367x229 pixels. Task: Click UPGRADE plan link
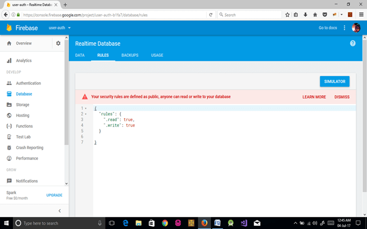55,195
